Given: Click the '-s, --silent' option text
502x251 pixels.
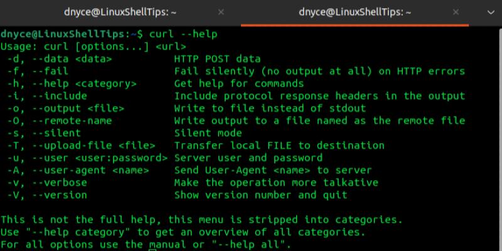Looking at the screenshot, I should [45, 133].
